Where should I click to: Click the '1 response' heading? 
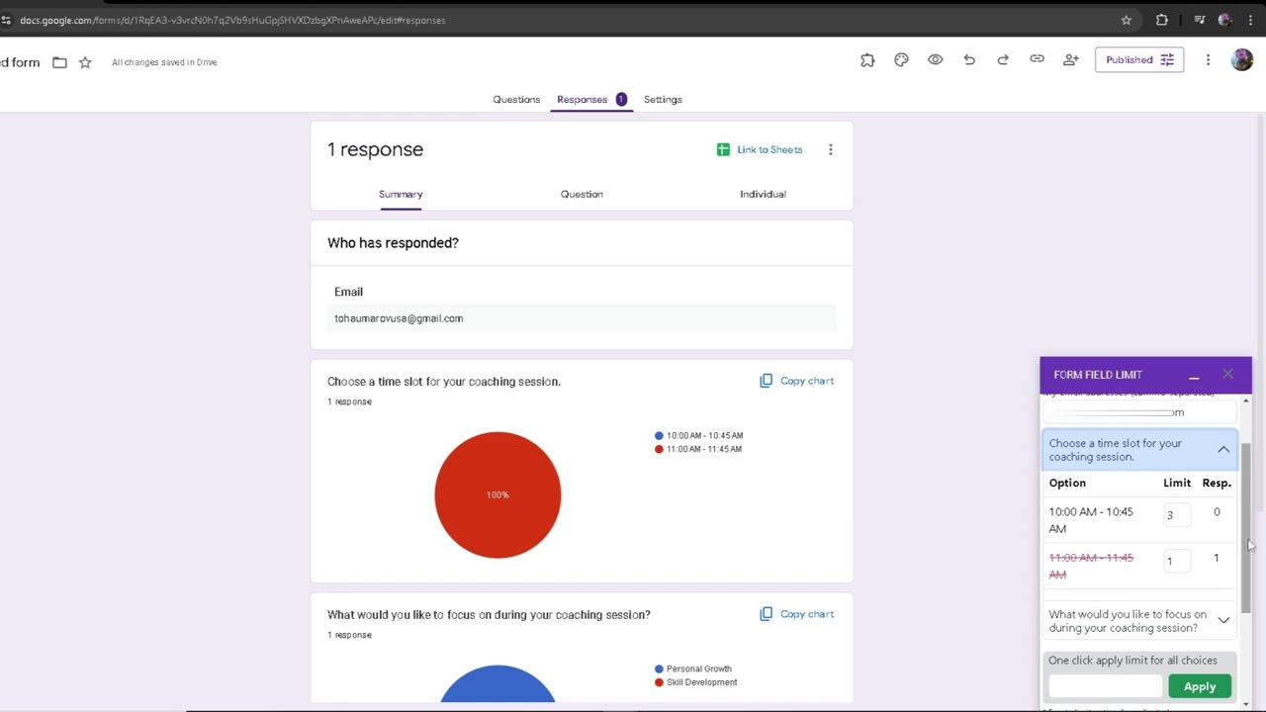pos(375,149)
